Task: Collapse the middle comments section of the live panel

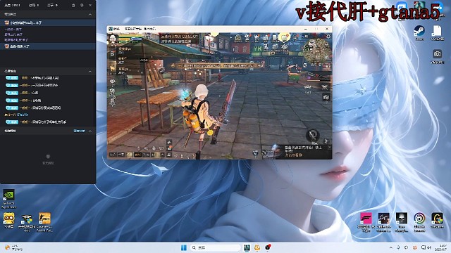Action: 90,71
